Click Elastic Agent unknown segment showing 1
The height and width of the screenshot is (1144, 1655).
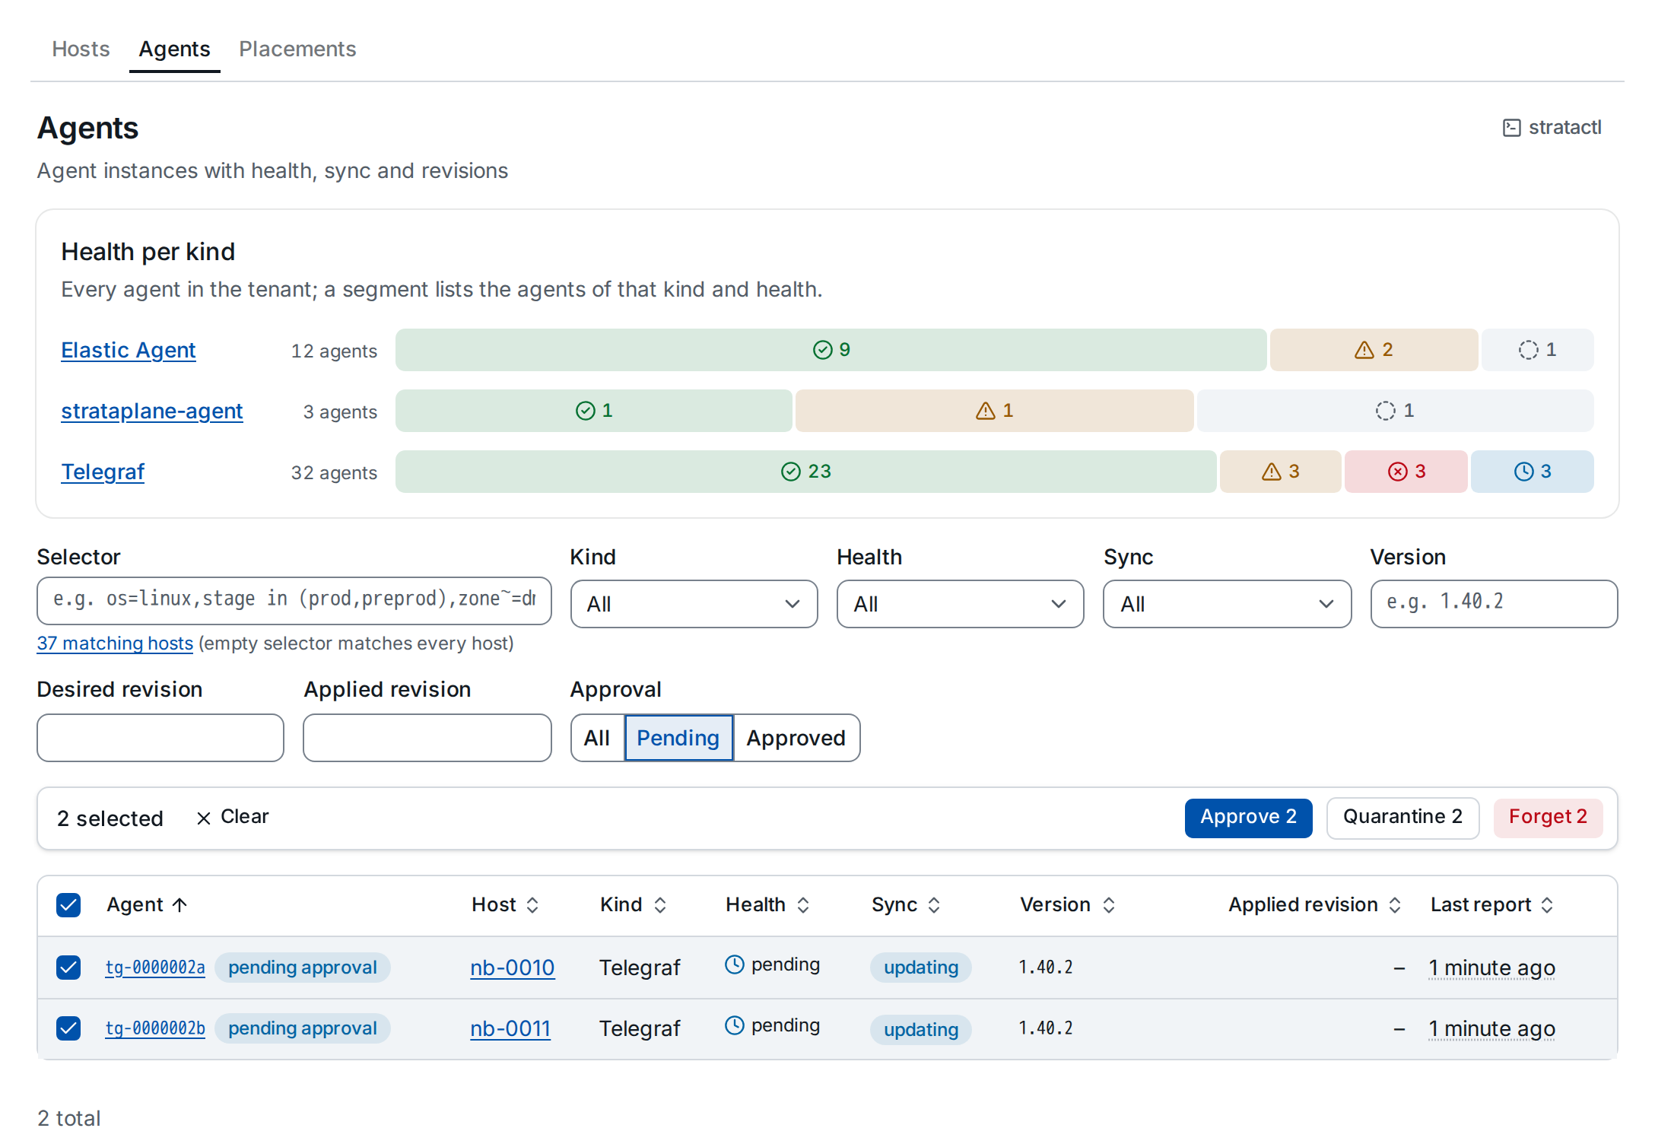coord(1537,350)
